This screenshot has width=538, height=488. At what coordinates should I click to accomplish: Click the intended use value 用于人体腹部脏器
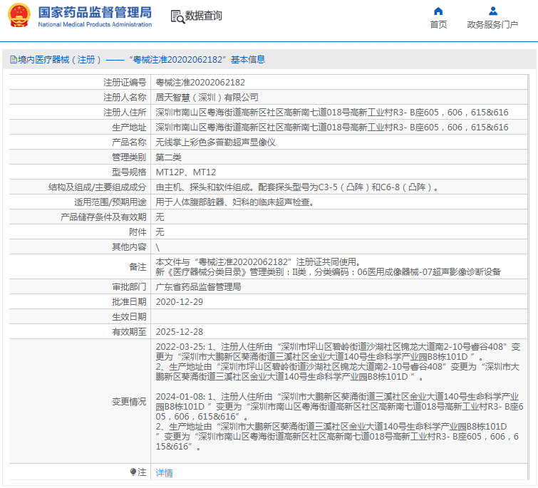click(x=234, y=202)
